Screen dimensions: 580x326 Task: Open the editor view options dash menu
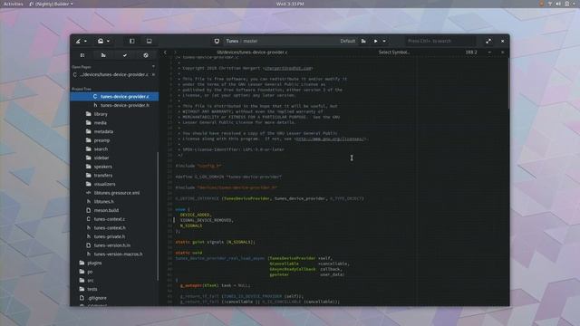tap(489, 53)
